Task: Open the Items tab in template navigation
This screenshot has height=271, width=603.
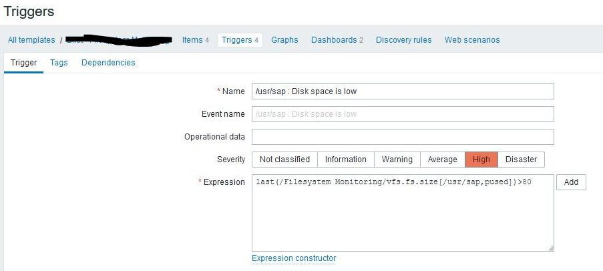Action: tap(195, 40)
